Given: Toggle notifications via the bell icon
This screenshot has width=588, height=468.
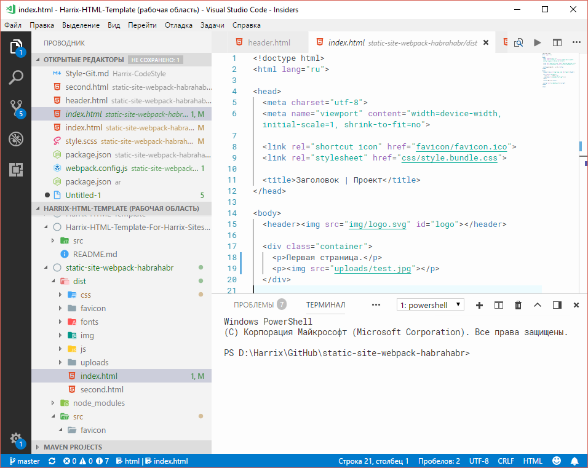Looking at the screenshot, I should [574, 461].
